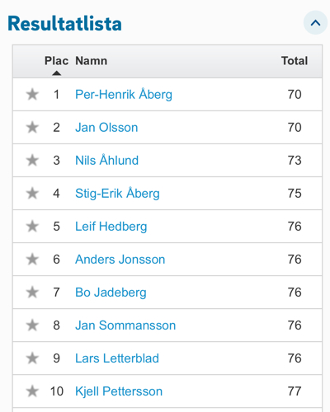Toggle favorite star for Per-Henrik Åberg
Screen dimensions: 330x412
(x=32, y=95)
